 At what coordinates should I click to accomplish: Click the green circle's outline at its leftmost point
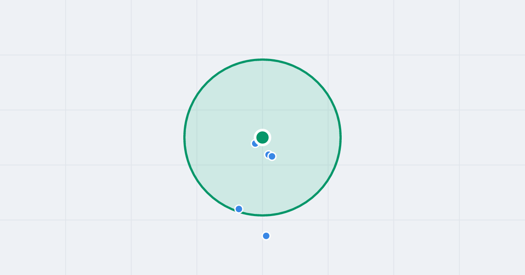[x=185, y=137]
